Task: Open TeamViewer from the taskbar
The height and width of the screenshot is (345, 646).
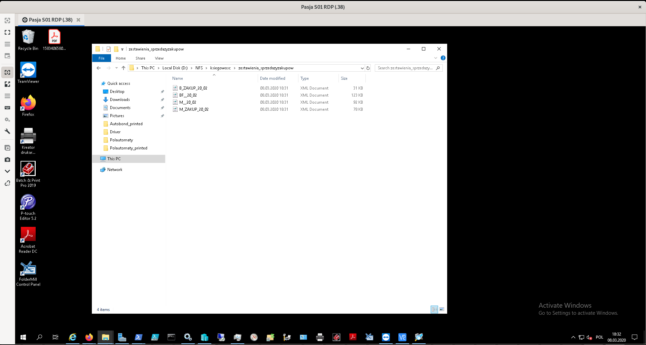Action: pyautogui.click(x=386, y=337)
